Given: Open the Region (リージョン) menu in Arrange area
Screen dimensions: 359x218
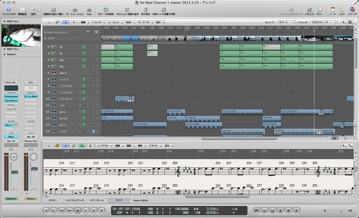Looking at the screenshot, I should point(115,22).
